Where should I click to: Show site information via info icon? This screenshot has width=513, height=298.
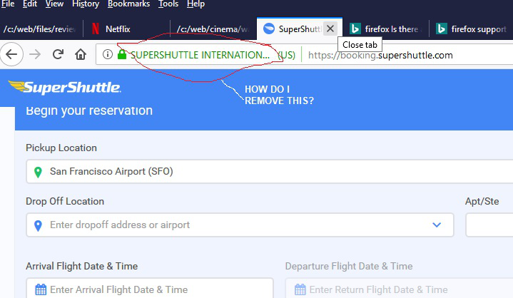108,55
